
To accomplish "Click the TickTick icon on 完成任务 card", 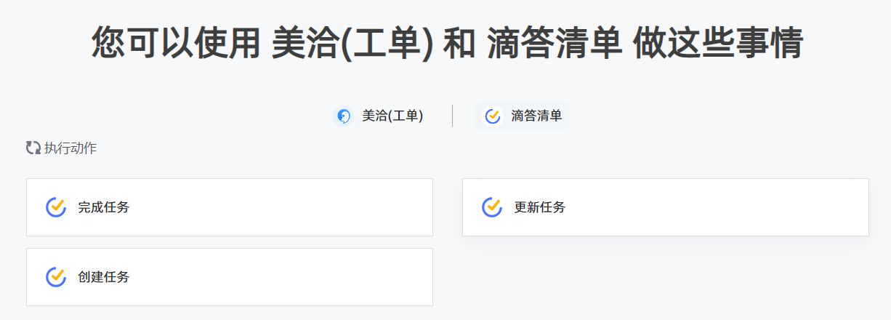I will pyautogui.click(x=56, y=207).
